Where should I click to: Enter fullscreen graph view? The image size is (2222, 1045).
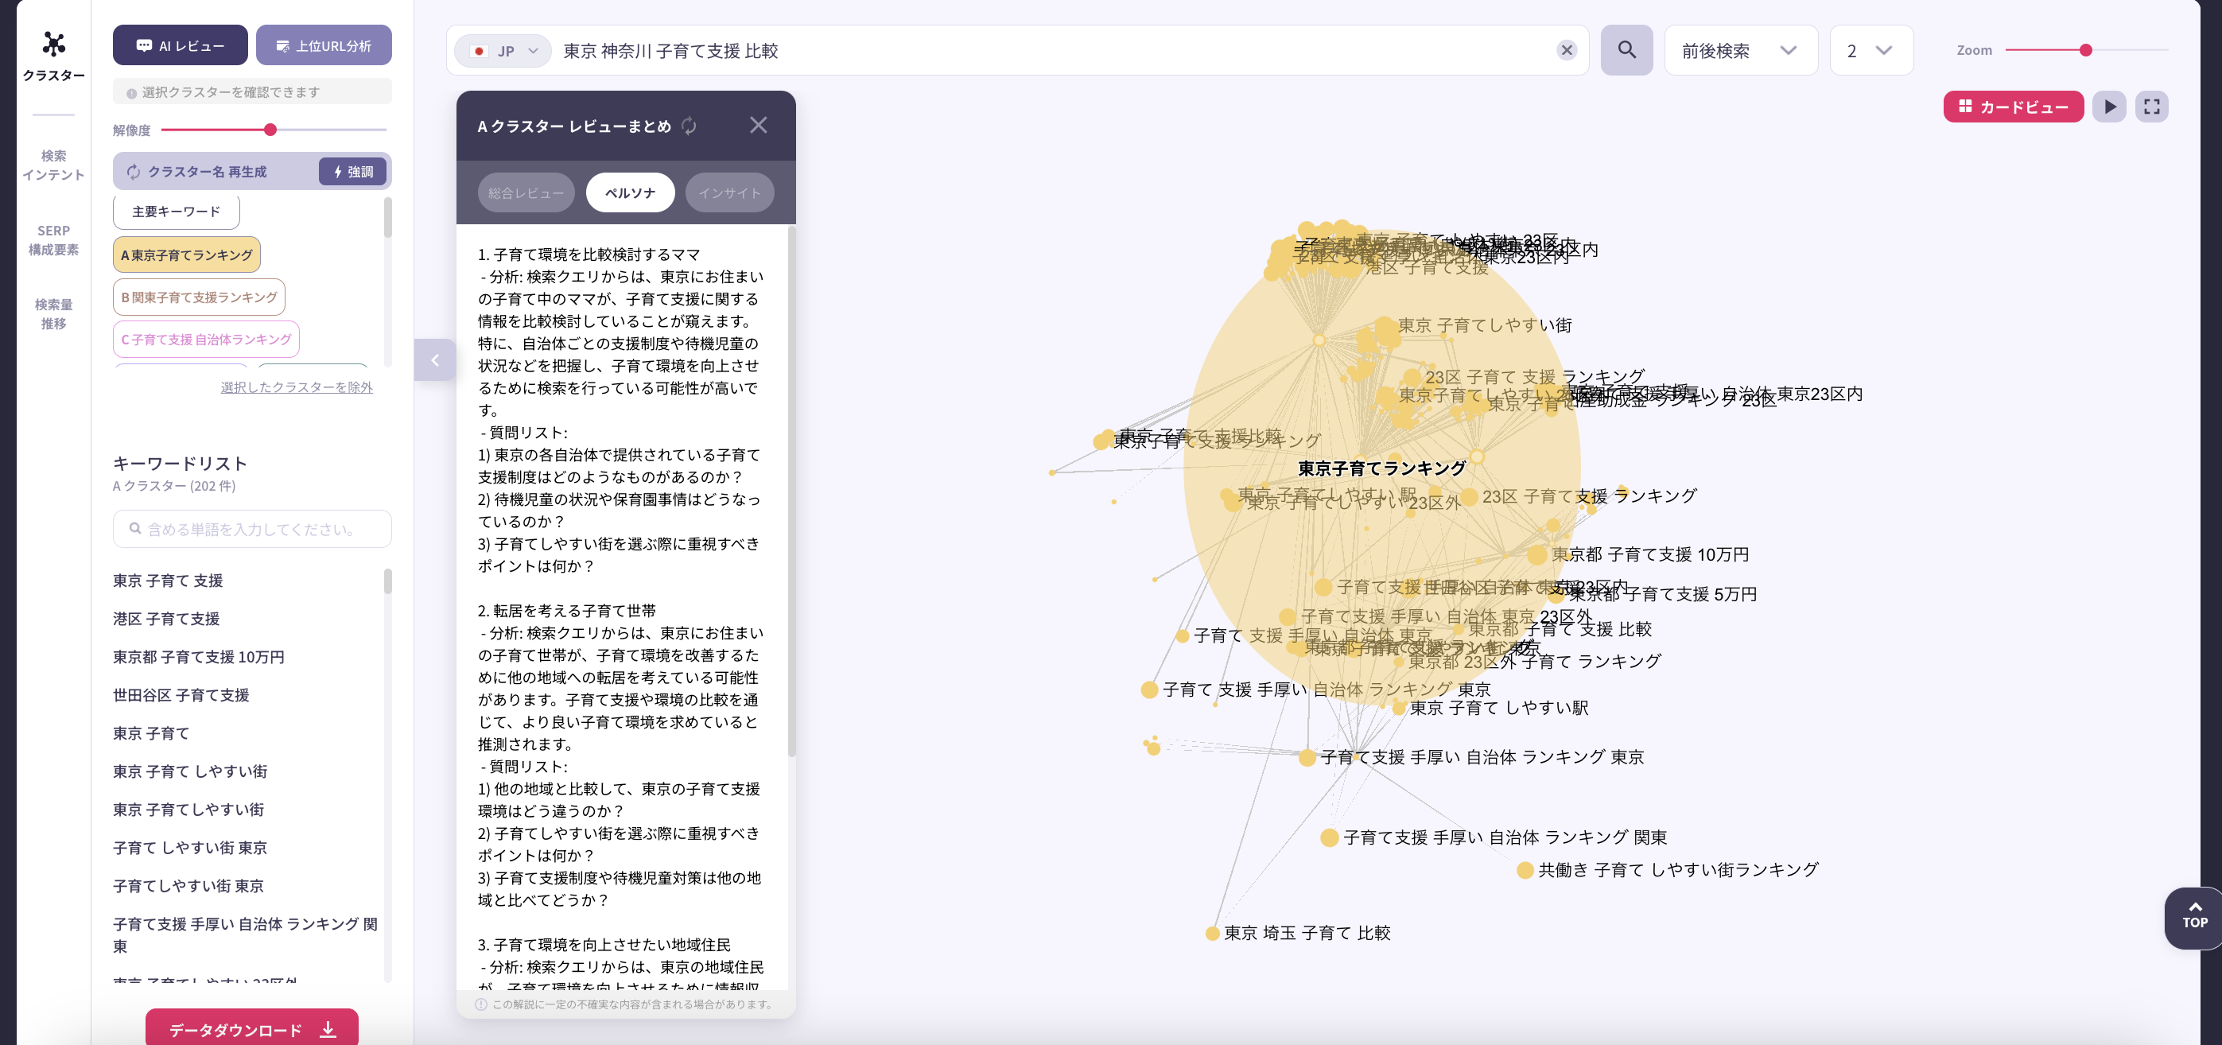(x=2151, y=107)
